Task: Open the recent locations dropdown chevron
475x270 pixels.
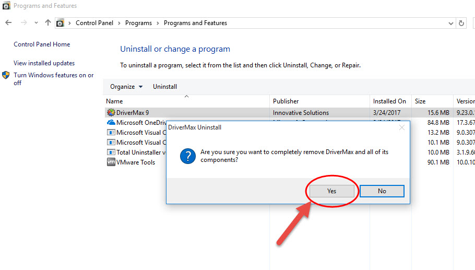Action: pyautogui.click(x=36, y=23)
